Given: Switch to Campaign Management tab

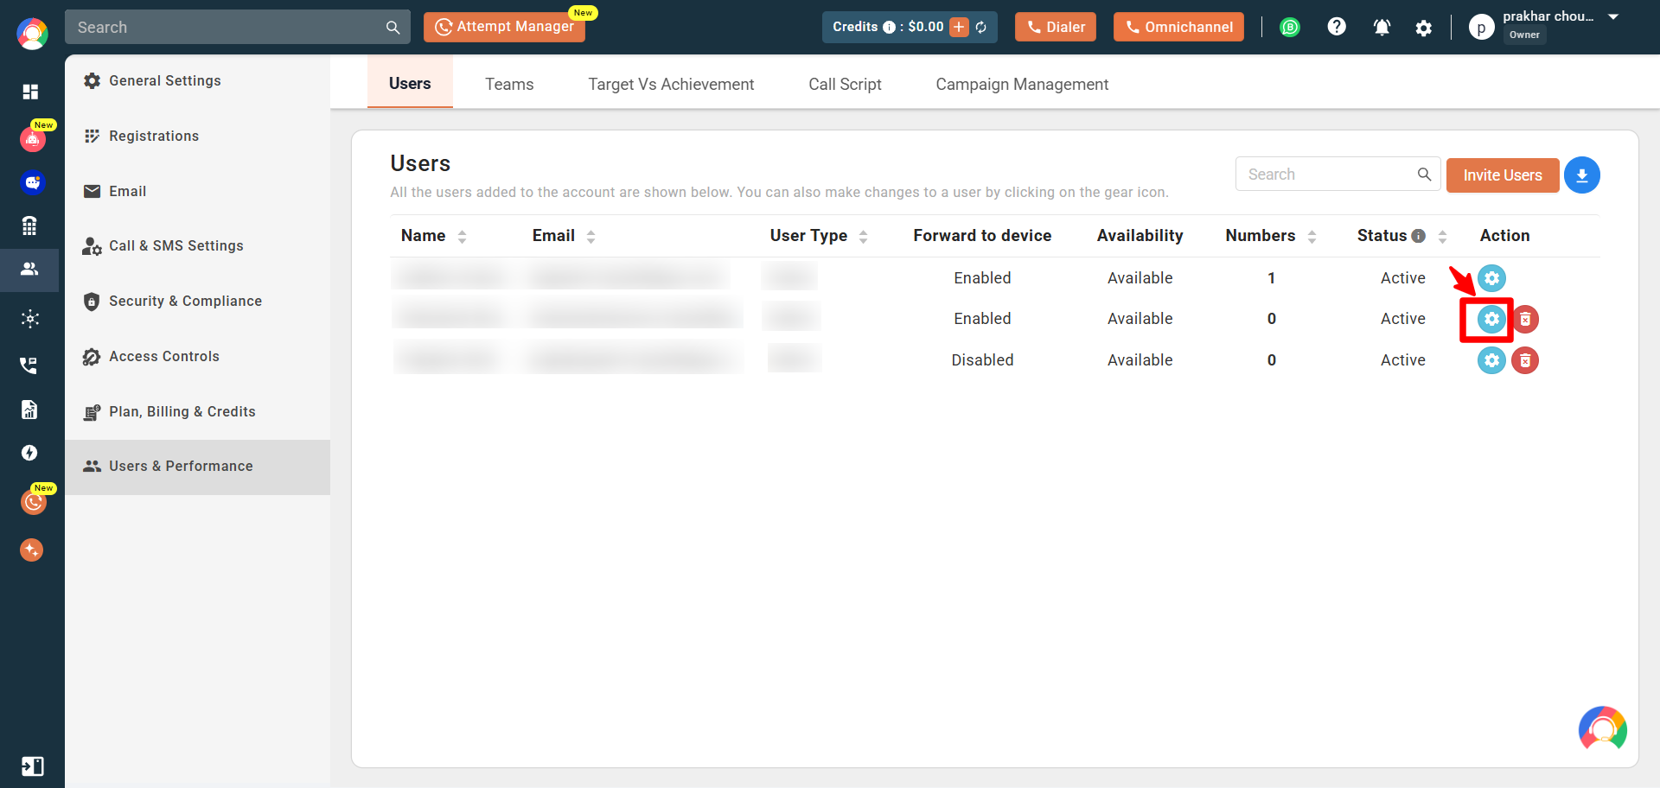Looking at the screenshot, I should (1022, 84).
